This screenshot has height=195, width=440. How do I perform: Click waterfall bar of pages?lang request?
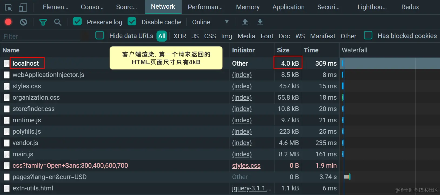[347, 177]
